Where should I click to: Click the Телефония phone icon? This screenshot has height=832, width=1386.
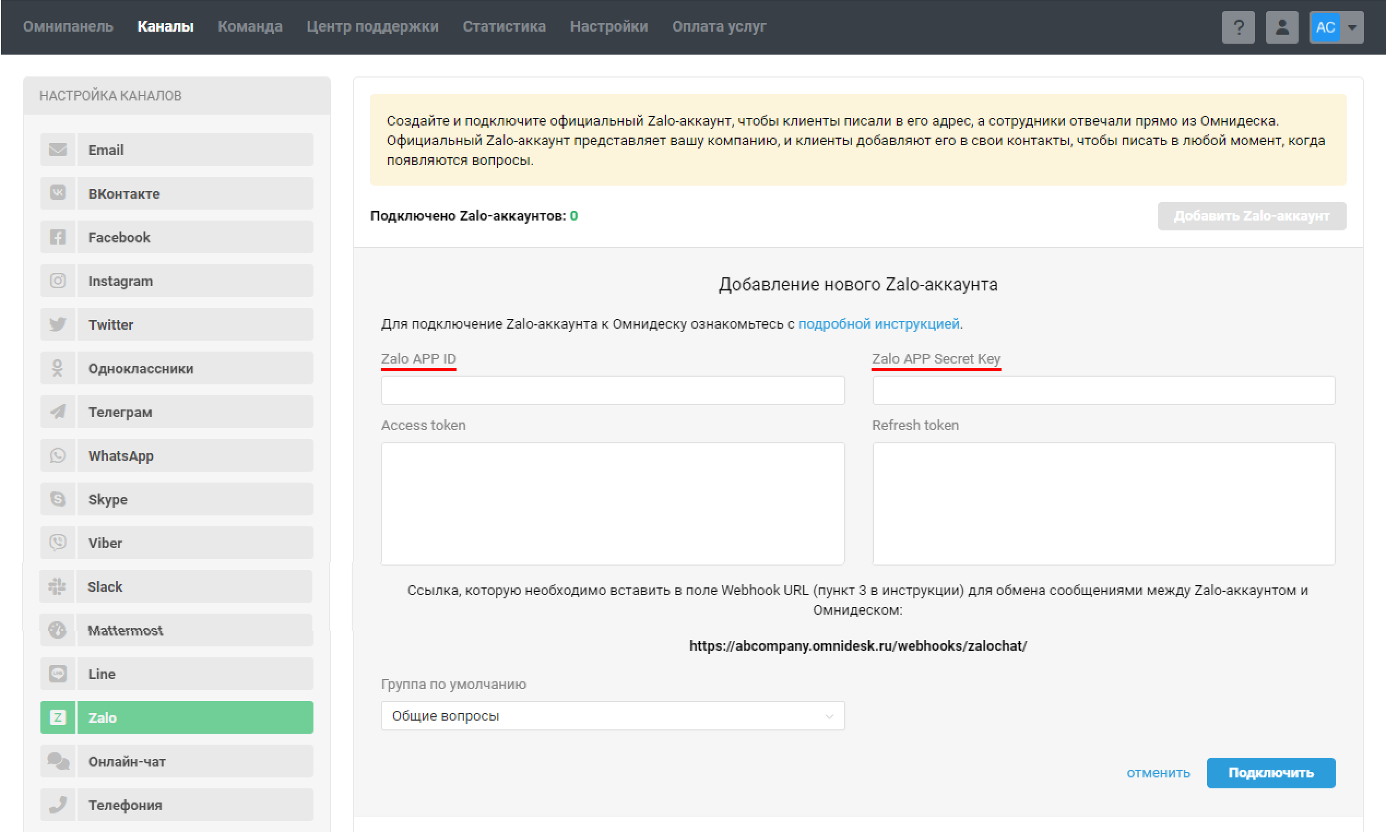point(58,806)
